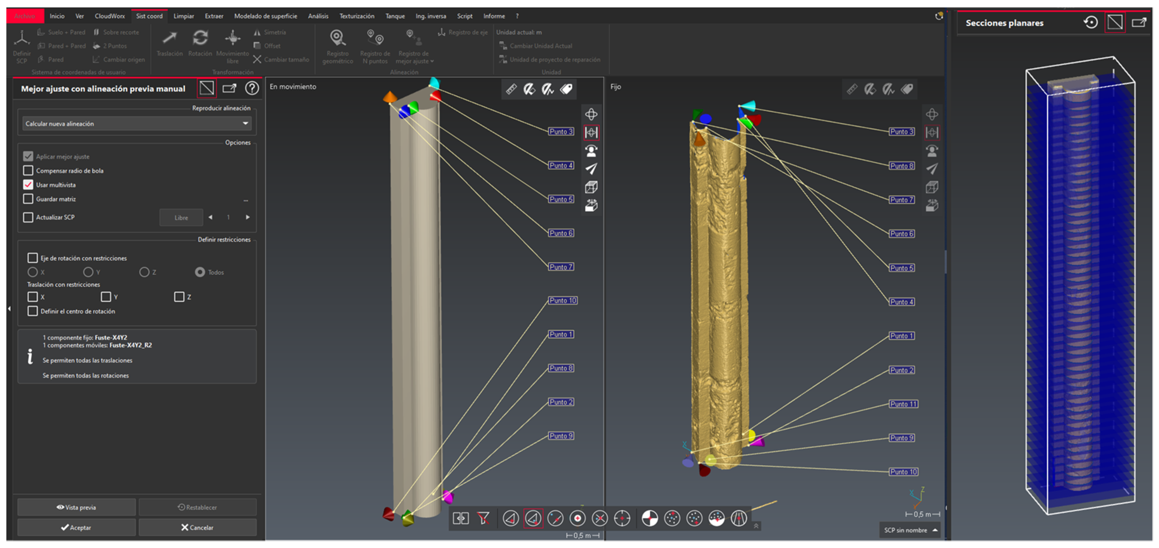Expand bottom toolbar with double chevron
The image size is (1159, 548).
coord(756,526)
